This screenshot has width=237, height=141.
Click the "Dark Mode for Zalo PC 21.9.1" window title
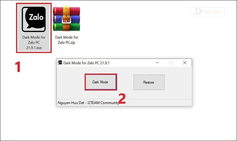(86, 63)
